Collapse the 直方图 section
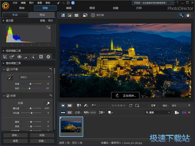This screenshot has height=146, width=195. click(x=3, y=21)
